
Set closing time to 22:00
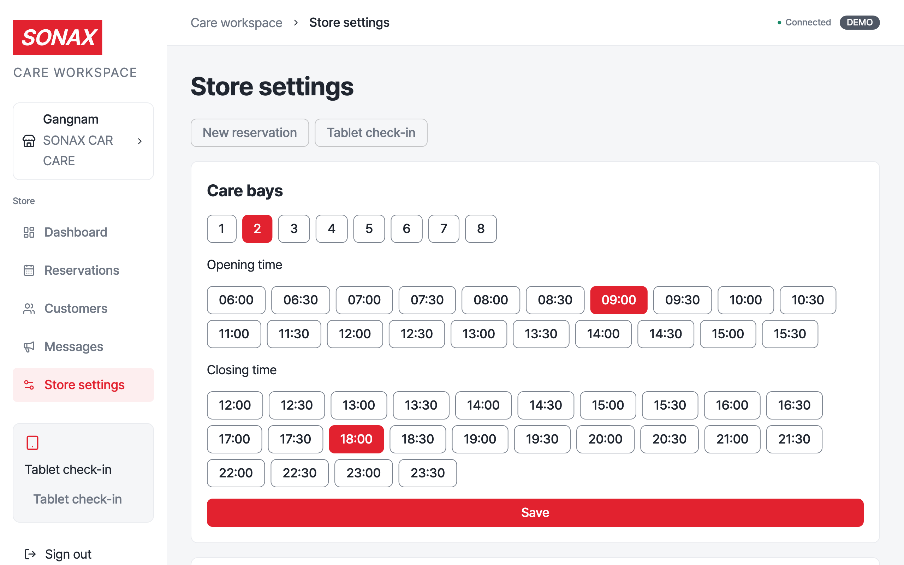pyautogui.click(x=236, y=473)
